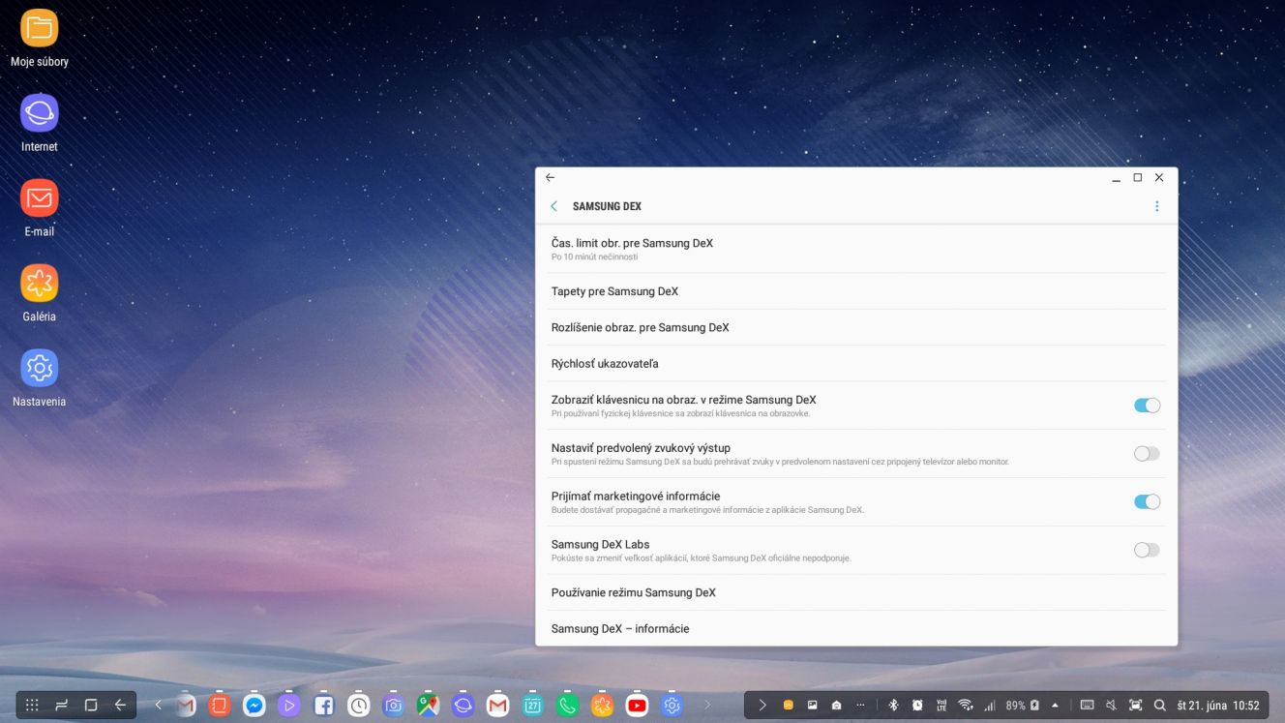Open the three-dot more options menu
Viewport: 1285px width, 723px height.
pos(1156,206)
